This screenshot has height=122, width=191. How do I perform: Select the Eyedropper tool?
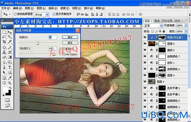[x=10, y=78]
